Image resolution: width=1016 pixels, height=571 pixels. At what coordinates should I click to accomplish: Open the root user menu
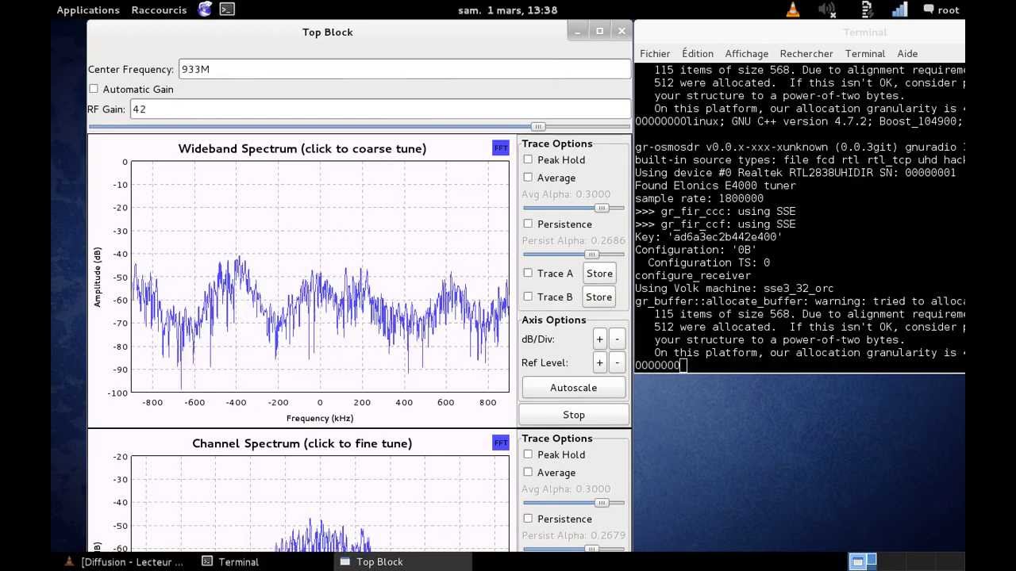coord(941,10)
